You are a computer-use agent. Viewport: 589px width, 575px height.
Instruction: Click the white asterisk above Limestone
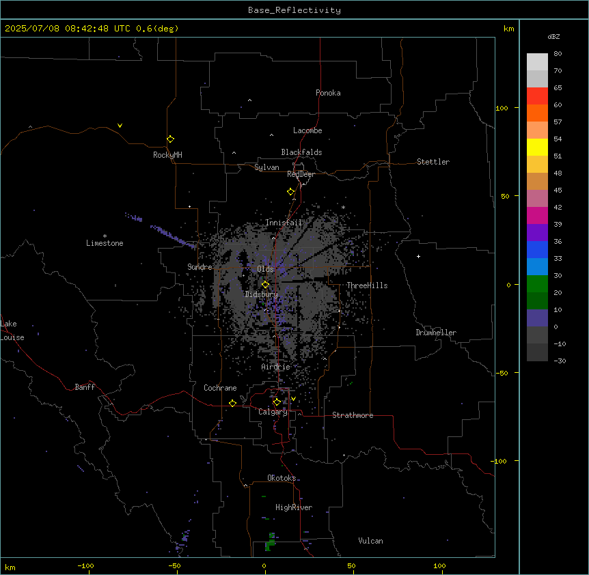pyautogui.click(x=105, y=236)
